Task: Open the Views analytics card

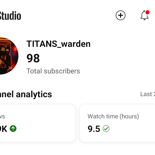Action: (x=38, y=123)
